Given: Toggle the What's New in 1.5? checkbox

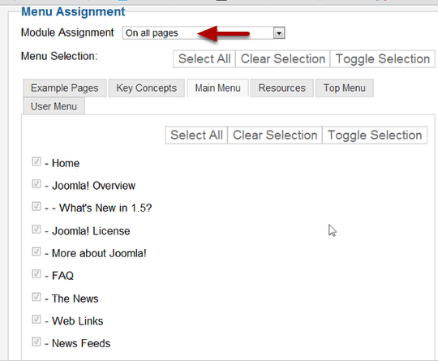Looking at the screenshot, I should coord(36,206).
